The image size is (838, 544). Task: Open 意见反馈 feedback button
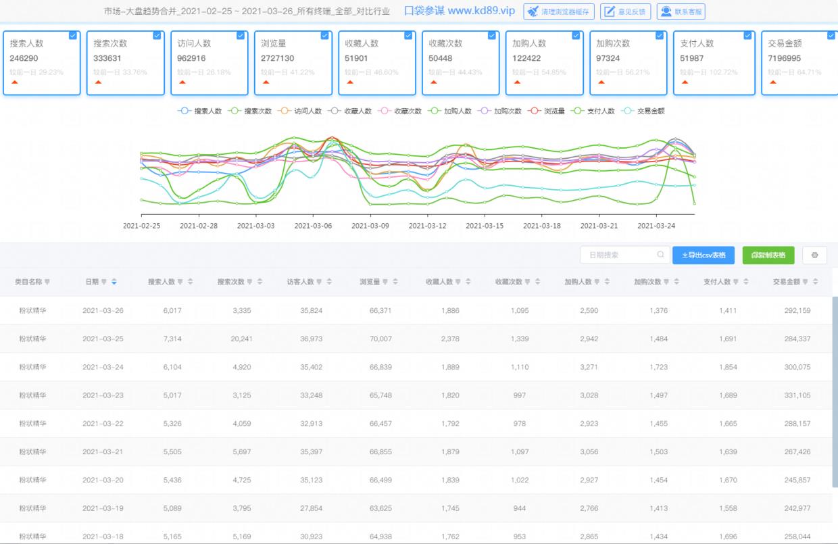[626, 11]
